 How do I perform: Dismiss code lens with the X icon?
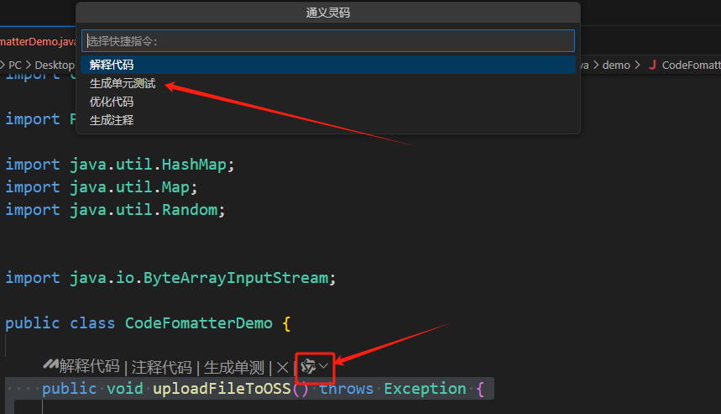click(283, 367)
